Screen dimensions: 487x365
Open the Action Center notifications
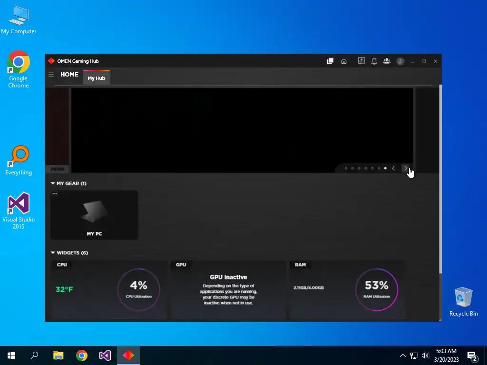coord(472,356)
